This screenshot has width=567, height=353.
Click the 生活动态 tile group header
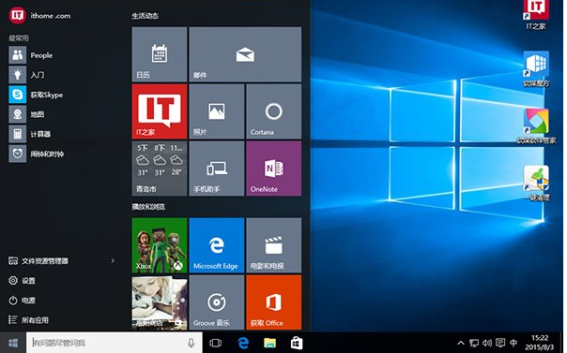145,16
